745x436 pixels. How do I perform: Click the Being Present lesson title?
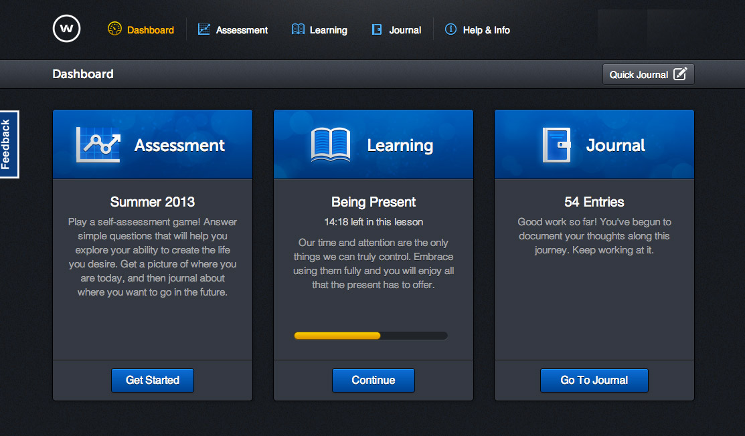point(374,202)
